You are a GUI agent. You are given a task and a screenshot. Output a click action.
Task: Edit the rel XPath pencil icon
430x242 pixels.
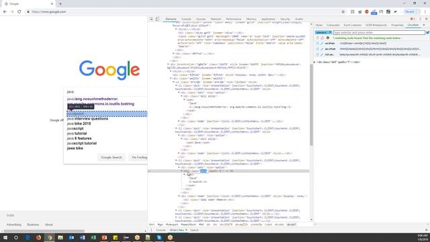(322, 43)
